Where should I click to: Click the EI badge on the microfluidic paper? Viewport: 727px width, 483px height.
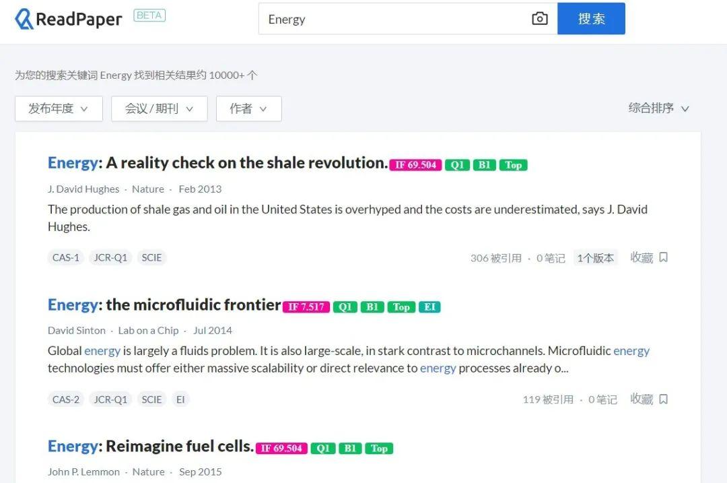point(430,307)
